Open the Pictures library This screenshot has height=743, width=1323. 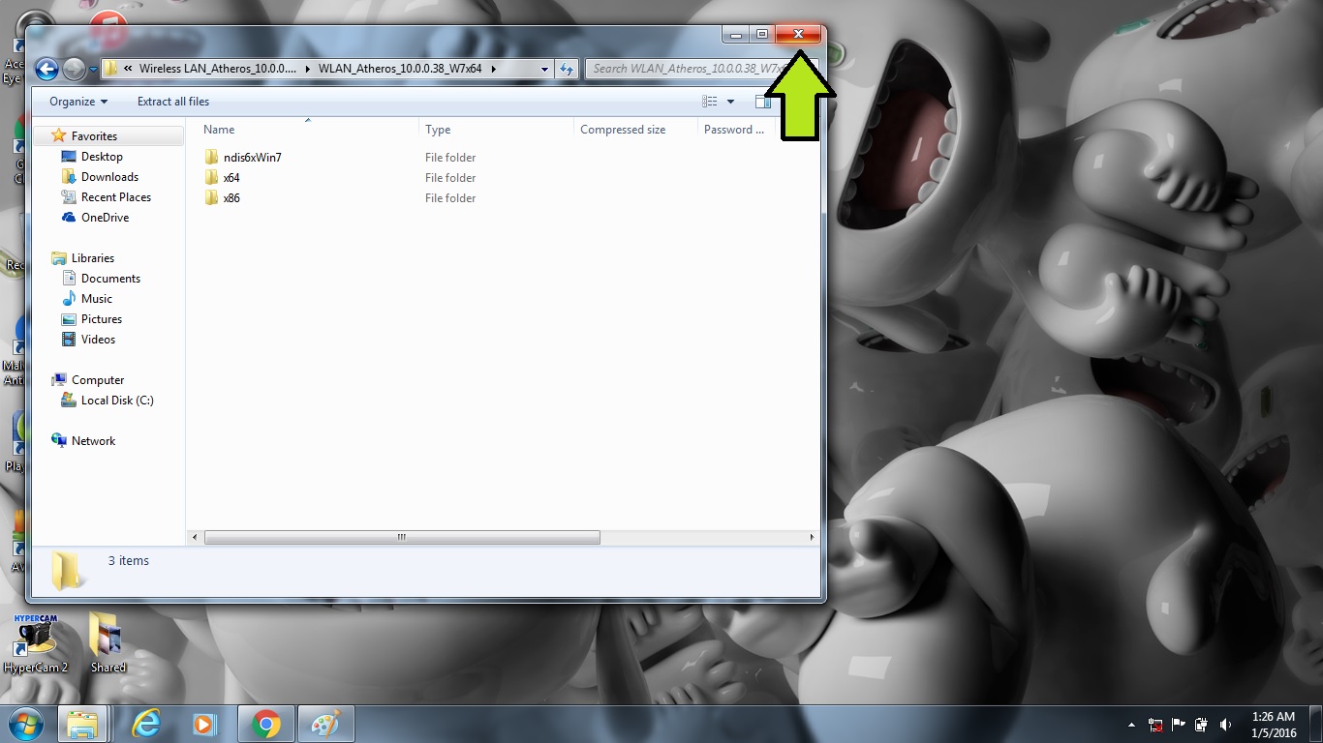pyautogui.click(x=102, y=319)
